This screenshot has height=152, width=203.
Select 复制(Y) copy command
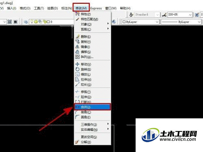[93, 42]
